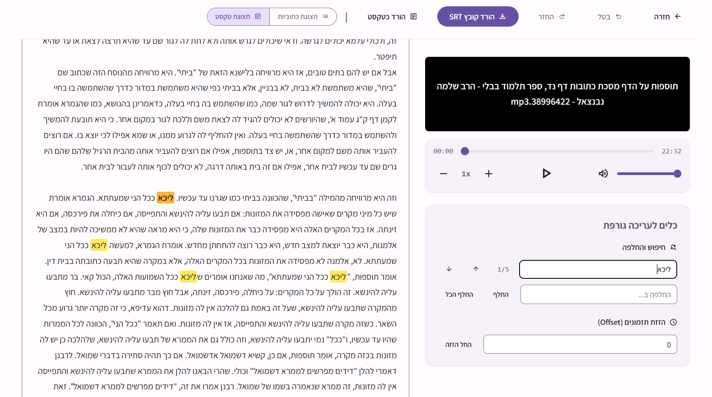Click the left arrow icon beside חזרה
Viewport: 712px width, 397px height.
pos(678,16)
